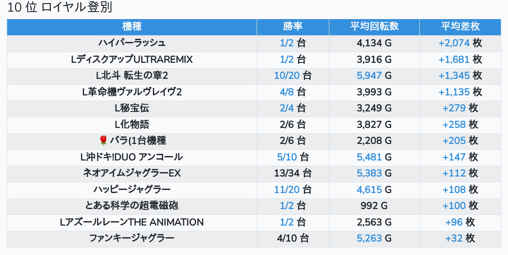Screen dimensions: 508x255
Task: Select the LディスクアップULTRAREMIX machine name
Action: (132, 59)
